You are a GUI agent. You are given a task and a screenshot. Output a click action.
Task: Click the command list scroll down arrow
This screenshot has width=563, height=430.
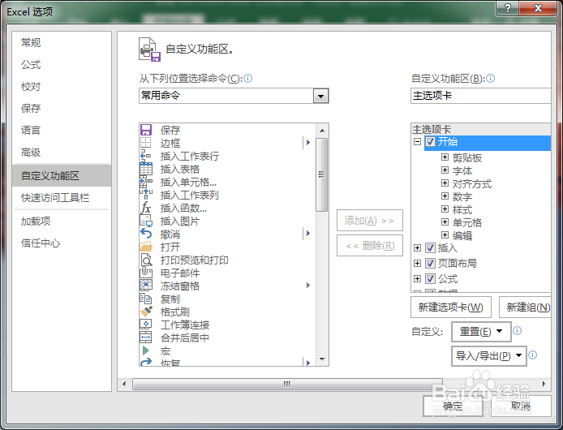point(322,359)
